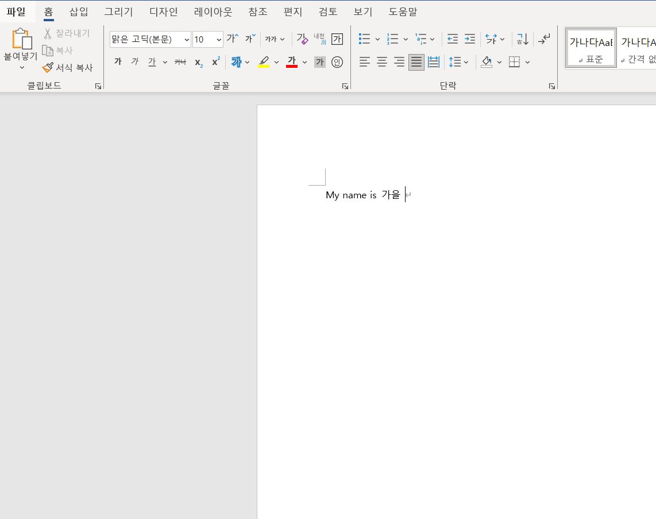The image size is (656, 519).
Task: Open Paragraph settings dialog launcher
Action: pyautogui.click(x=552, y=86)
